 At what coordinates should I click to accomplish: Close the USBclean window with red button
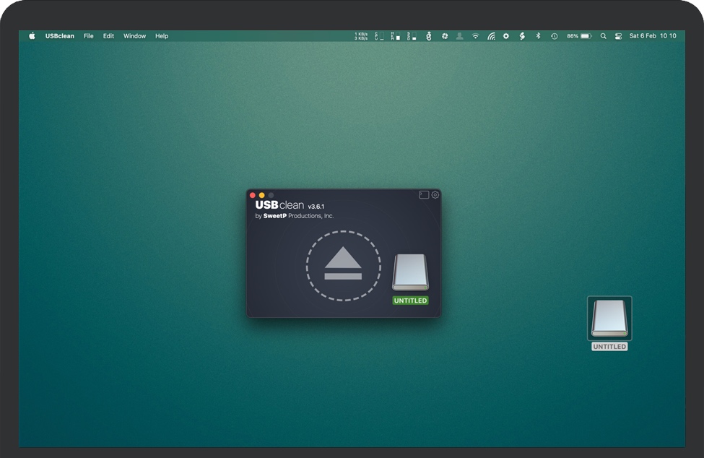[253, 195]
